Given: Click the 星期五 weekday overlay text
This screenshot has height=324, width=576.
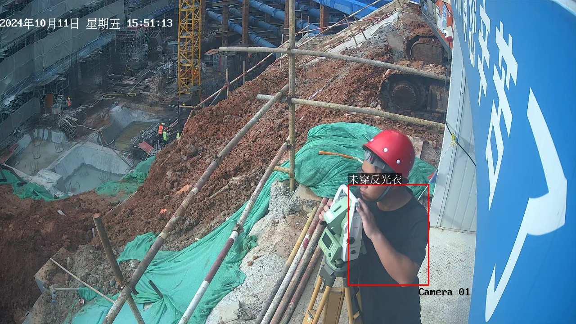Looking at the screenshot, I should point(103,23).
